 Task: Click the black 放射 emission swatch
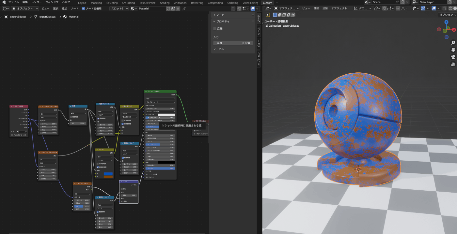[x=166, y=162]
